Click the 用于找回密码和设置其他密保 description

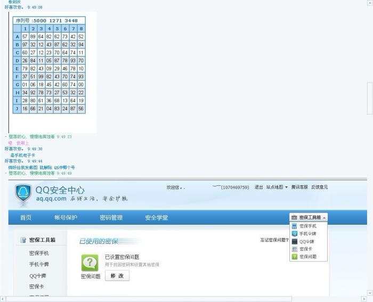coord(132,265)
